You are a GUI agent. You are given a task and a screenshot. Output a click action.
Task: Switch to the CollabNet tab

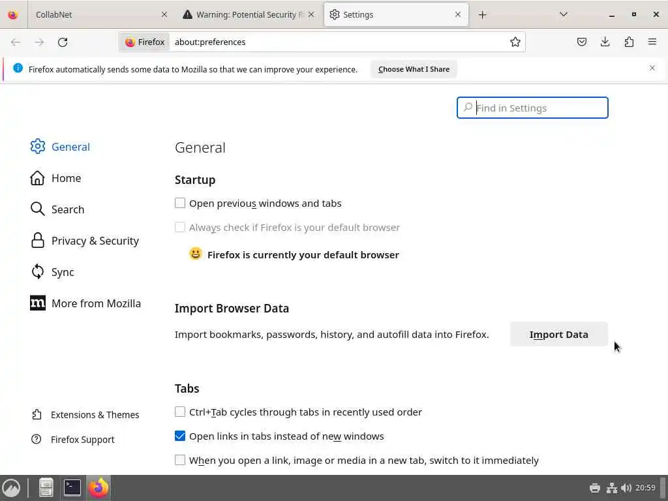click(x=91, y=14)
